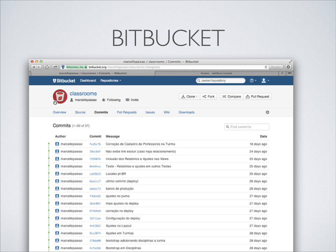Click the Fork button
This screenshot has width=336, height=252.
tap(208, 97)
